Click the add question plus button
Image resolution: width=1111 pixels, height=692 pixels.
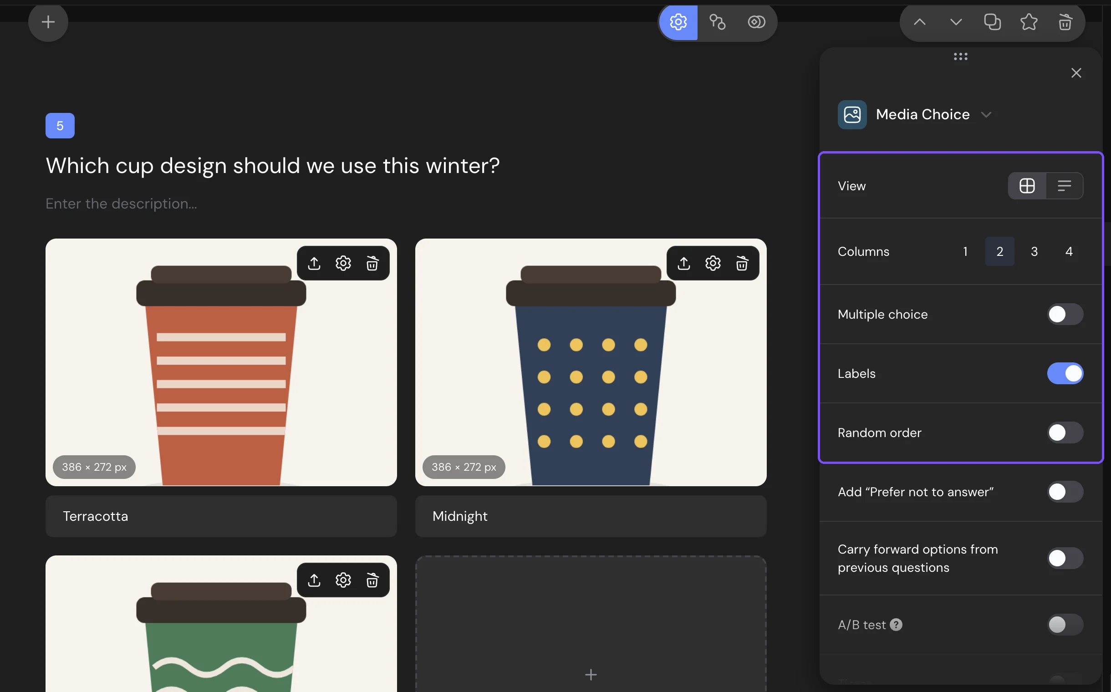(x=48, y=22)
